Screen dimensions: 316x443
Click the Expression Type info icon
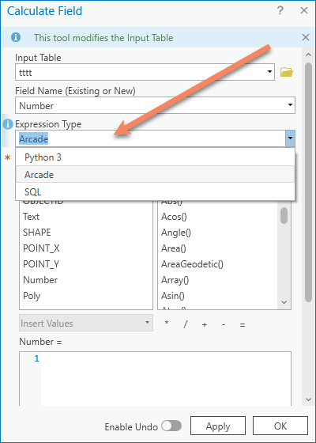pos(8,123)
